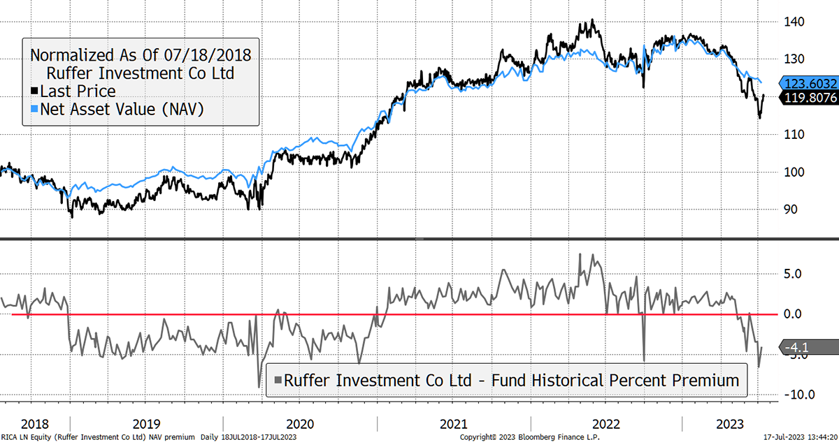
Task: Click the blue Net Asset Value legend swatch
Action: pyautogui.click(x=34, y=109)
